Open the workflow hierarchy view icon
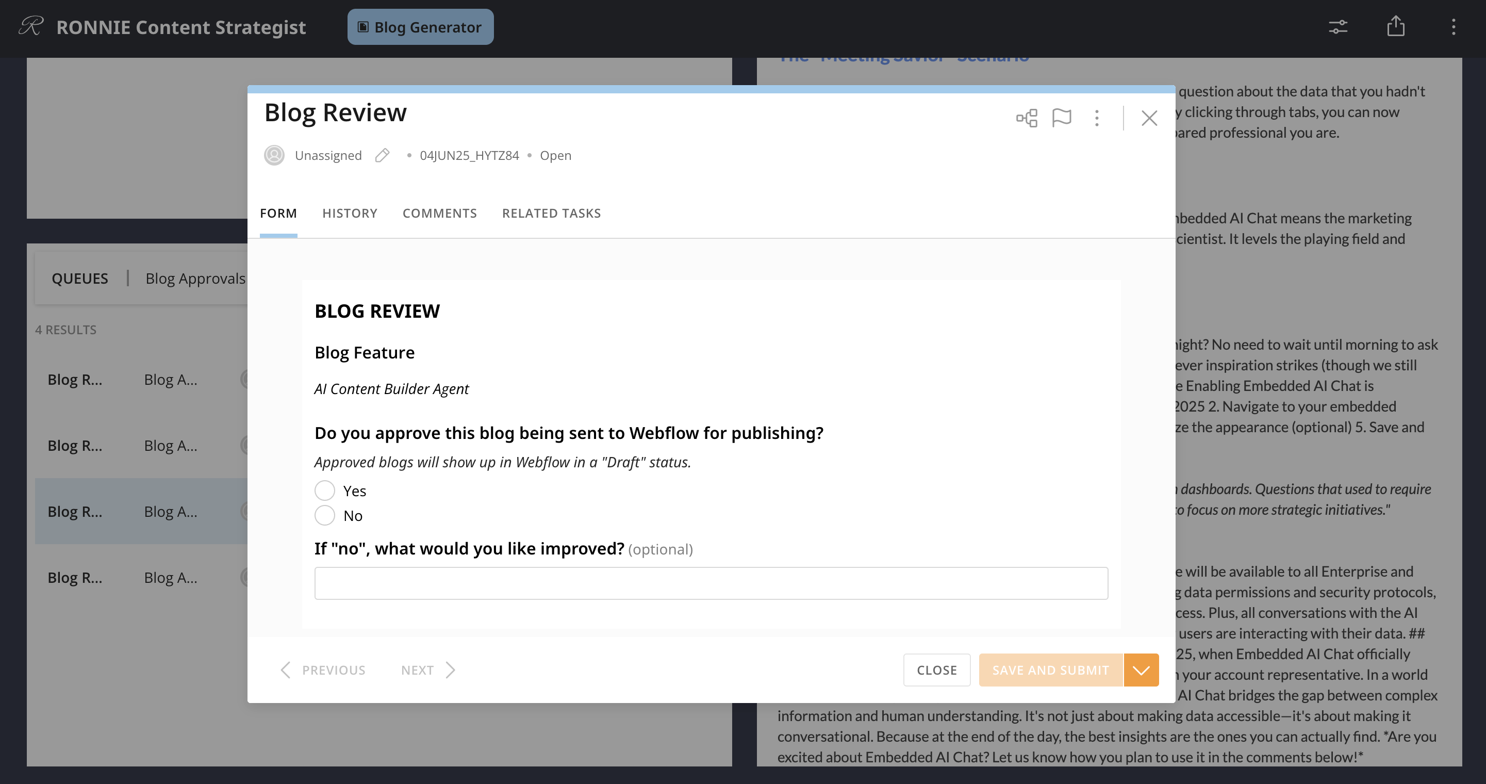 (x=1026, y=118)
